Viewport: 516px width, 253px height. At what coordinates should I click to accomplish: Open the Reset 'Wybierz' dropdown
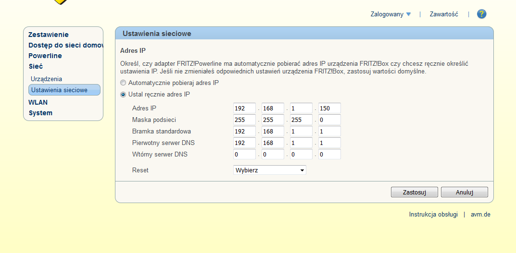tap(269, 170)
